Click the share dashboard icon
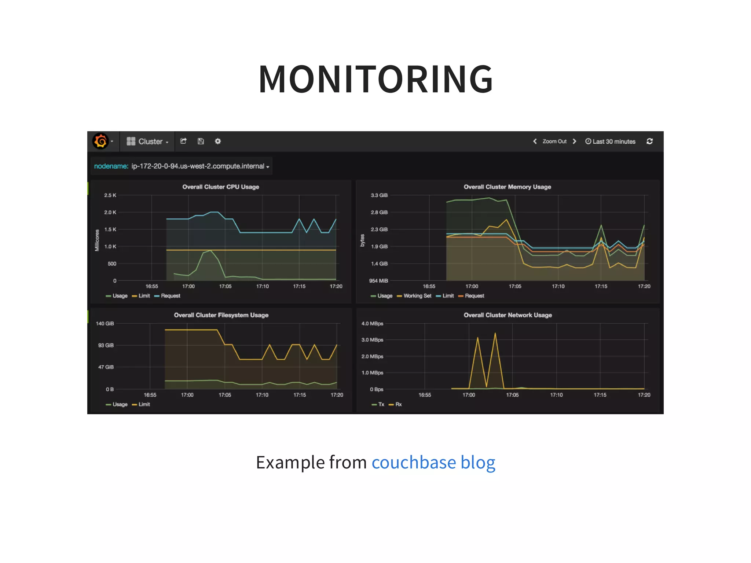This screenshot has height=563, width=751. pos(184,141)
